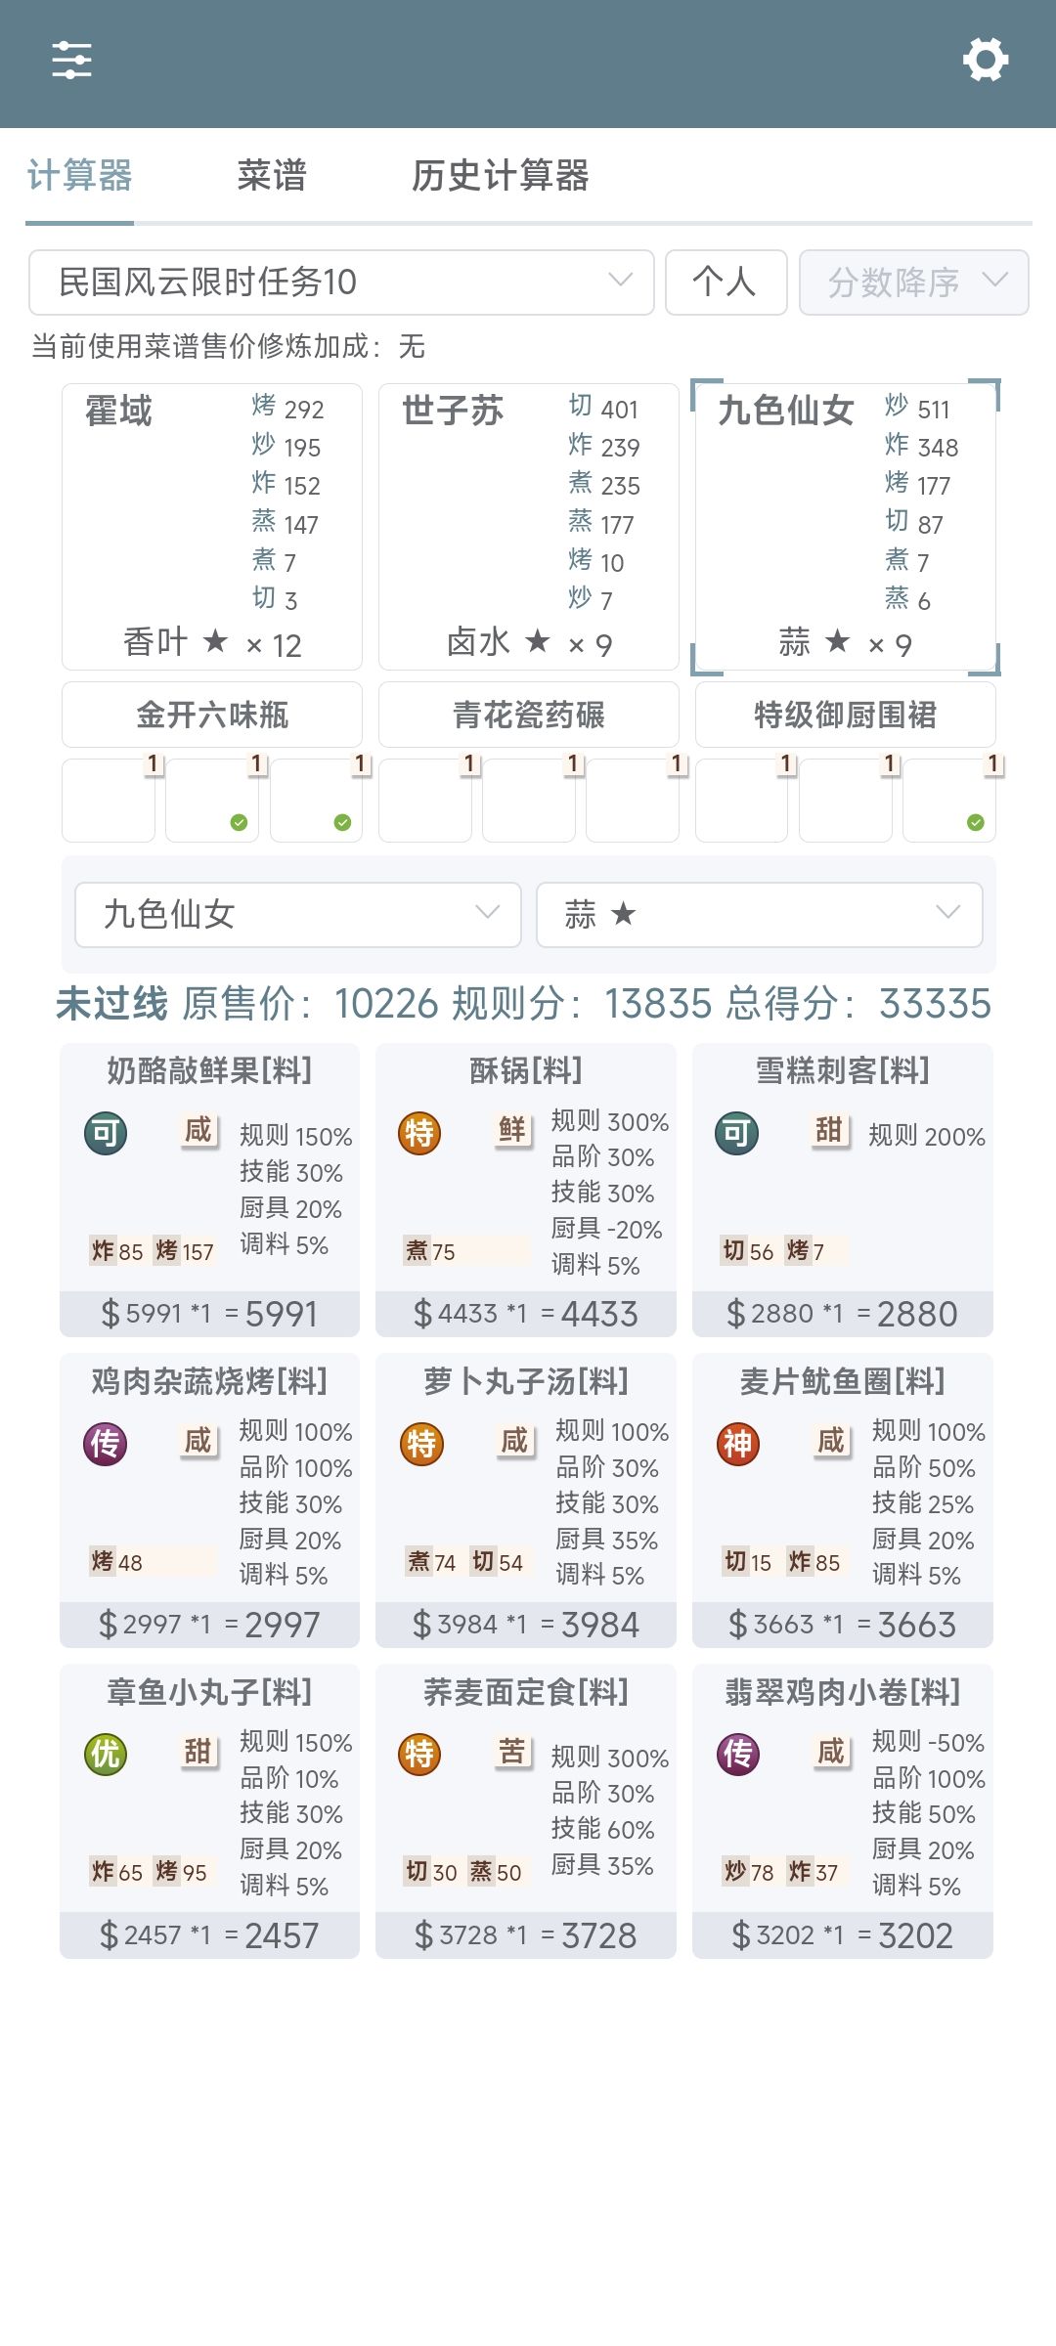Expand the 民国风云限时任务10 rule dropdown

[341, 282]
